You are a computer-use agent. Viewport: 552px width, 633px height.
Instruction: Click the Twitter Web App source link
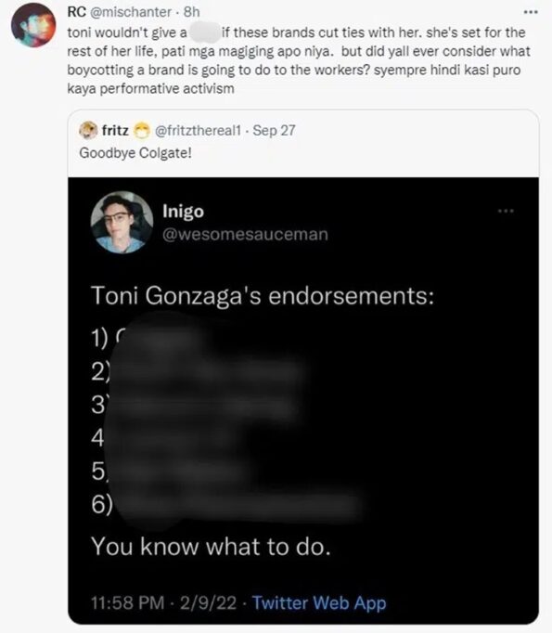click(x=319, y=602)
